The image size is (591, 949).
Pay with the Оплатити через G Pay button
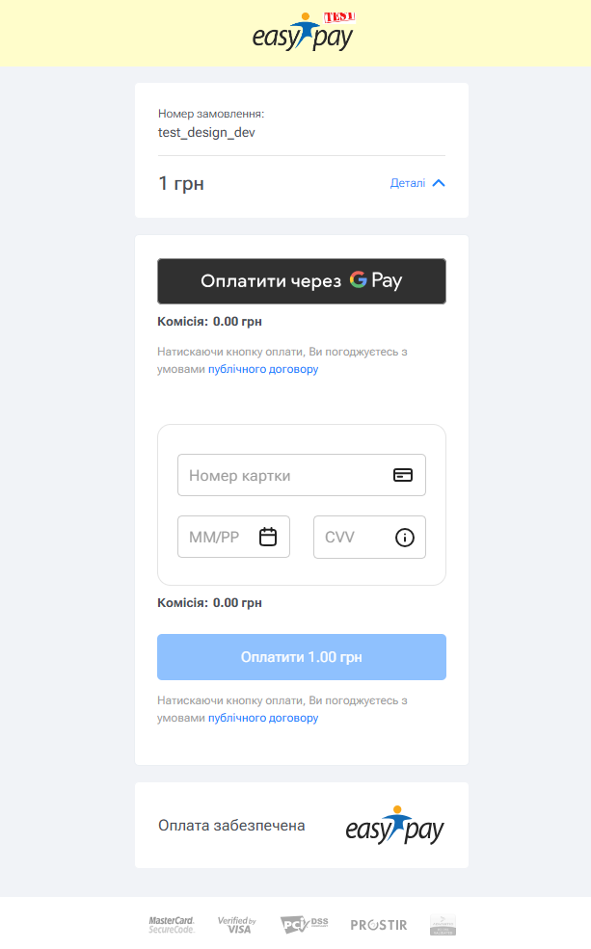302,280
